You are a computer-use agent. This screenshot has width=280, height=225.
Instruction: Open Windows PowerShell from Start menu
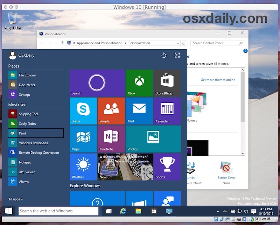coord(36,143)
